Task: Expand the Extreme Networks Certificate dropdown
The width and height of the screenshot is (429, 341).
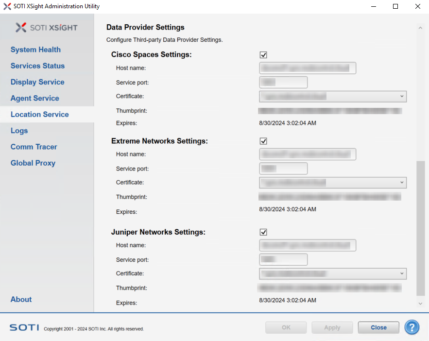Action: (x=333, y=183)
